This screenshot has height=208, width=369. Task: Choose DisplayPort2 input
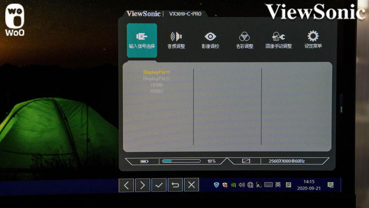156,79
